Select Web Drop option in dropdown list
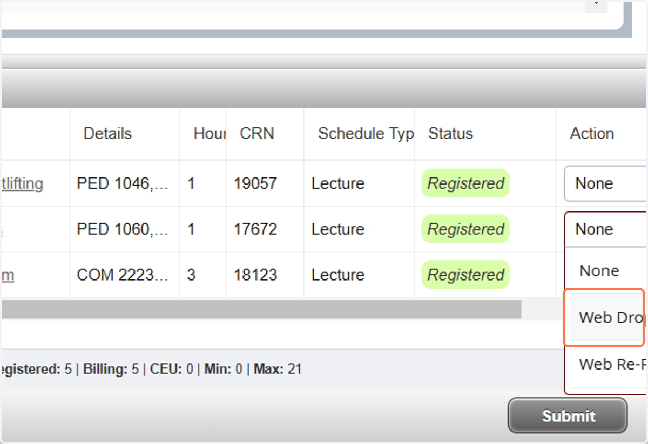 [x=607, y=317]
